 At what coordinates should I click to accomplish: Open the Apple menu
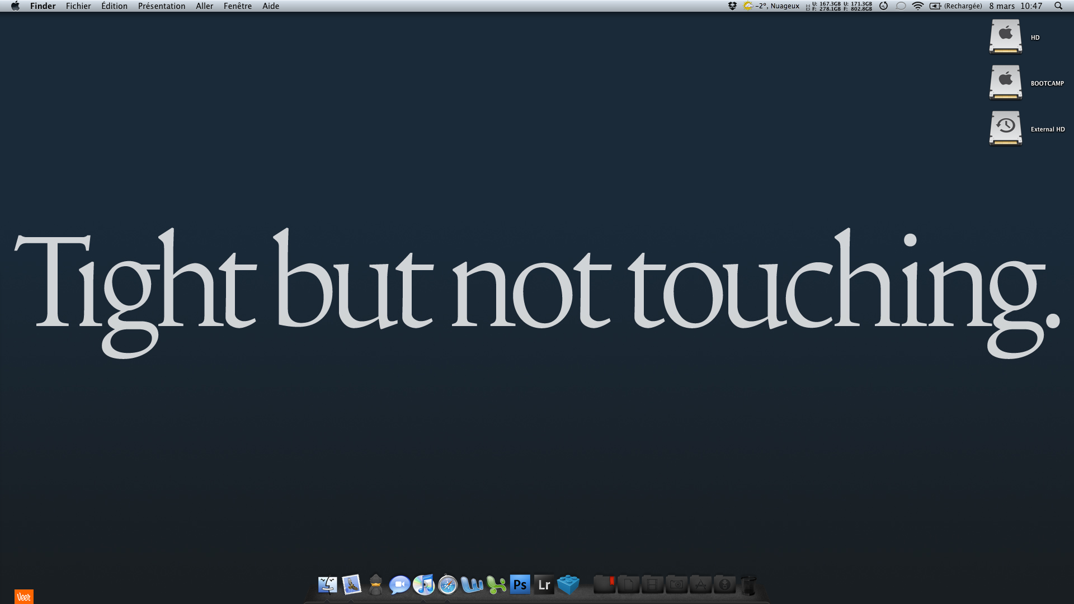(x=15, y=6)
